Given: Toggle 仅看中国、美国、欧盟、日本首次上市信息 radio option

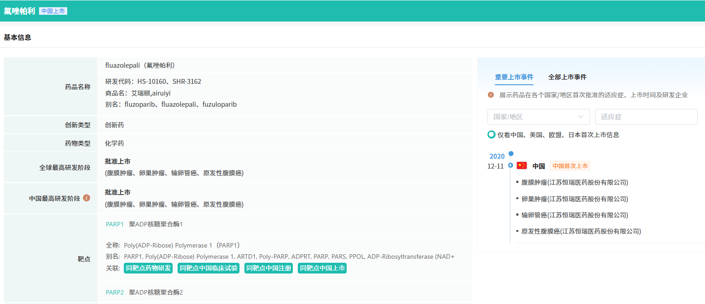Looking at the screenshot, I should click(492, 135).
